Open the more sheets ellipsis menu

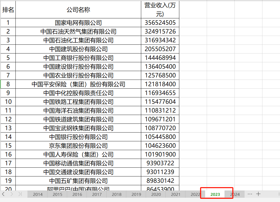pyautogui.click(x=250, y=194)
